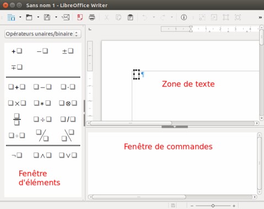This screenshot has width=264, height=209.
Task: Insert the division sign element
Action: 42,119
